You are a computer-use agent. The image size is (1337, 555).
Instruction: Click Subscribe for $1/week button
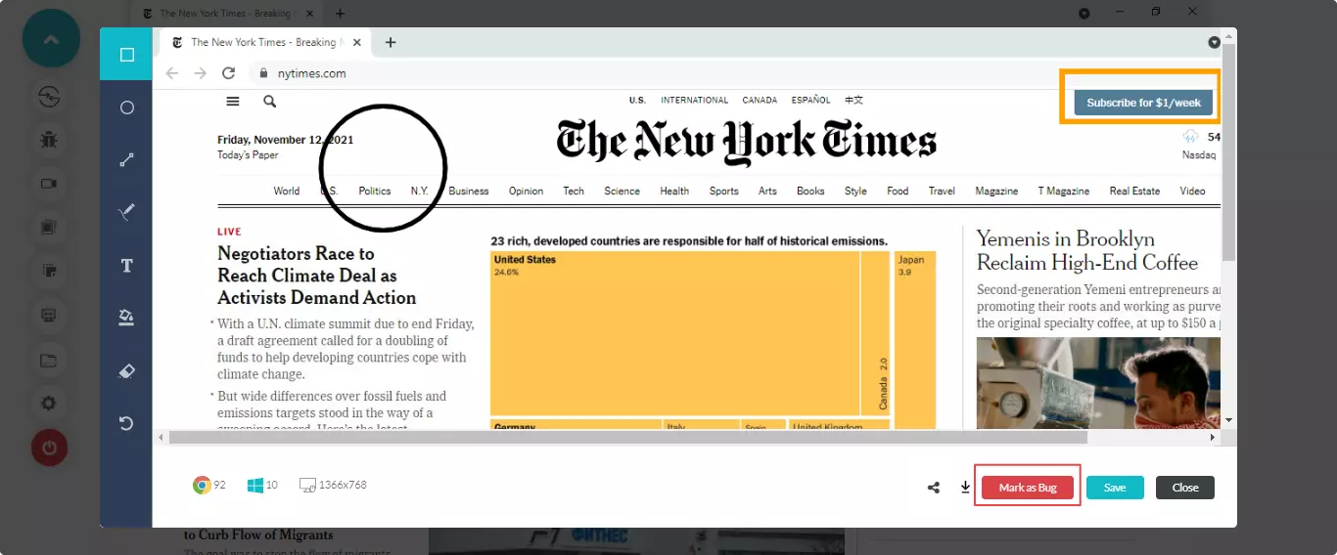coord(1143,103)
